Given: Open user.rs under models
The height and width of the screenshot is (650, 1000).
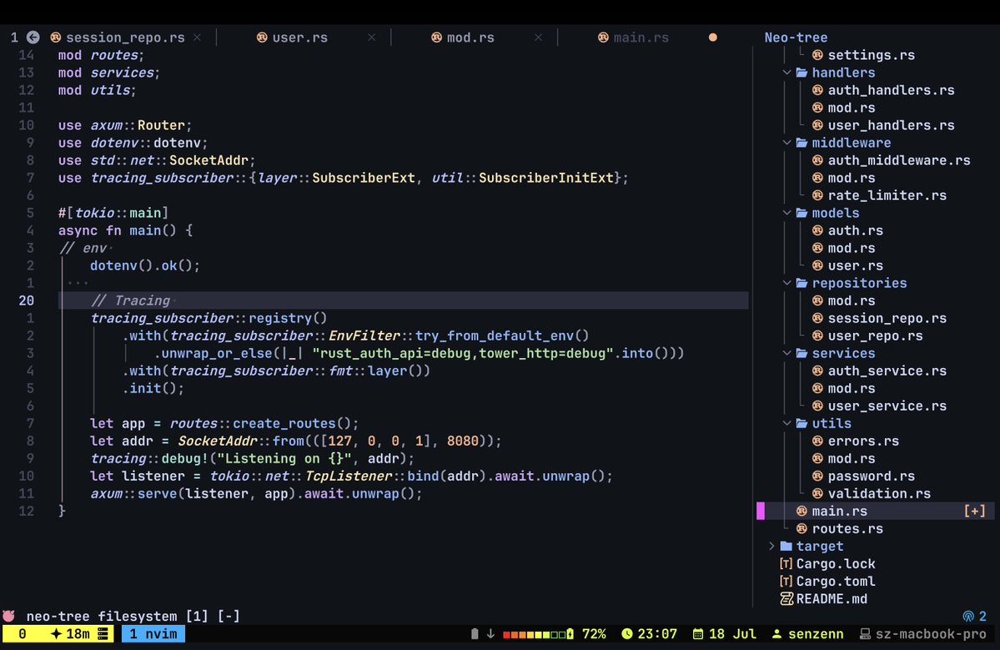Looking at the screenshot, I should pos(855,266).
